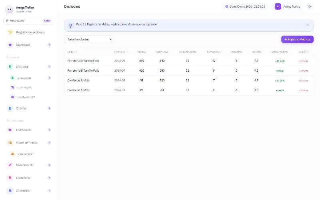The width and height of the screenshot is (320, 200).
Task: Open Generador IA magic wand icon
Action: [x=10, y=165]
